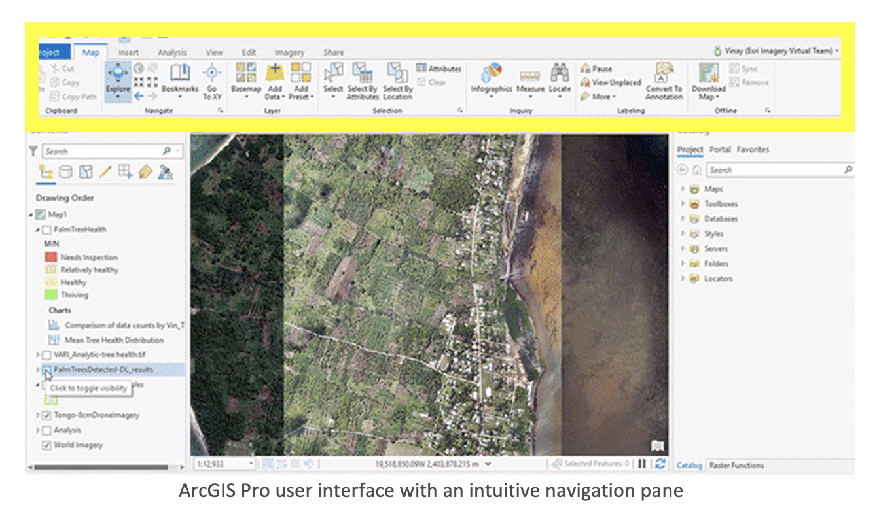Switch to the Imagery ribbon tab
Viewport: 877px width, 514px height.
click(289, 52)
